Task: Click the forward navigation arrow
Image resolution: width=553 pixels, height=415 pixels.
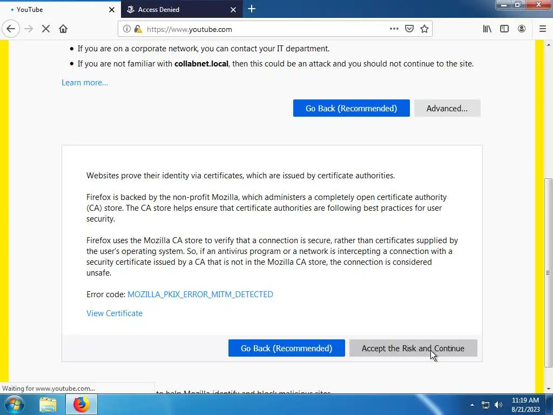Action: click(29, 29)
